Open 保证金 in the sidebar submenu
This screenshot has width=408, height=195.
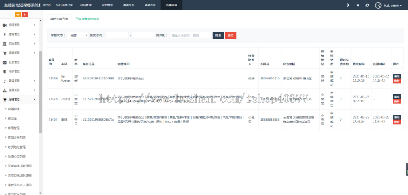[13, 119]
